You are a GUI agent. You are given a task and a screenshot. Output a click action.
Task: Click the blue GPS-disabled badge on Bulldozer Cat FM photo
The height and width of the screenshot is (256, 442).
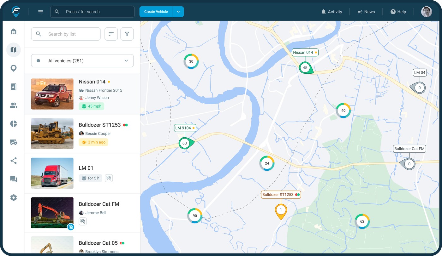pyautogui.click(x=70, y=227)
